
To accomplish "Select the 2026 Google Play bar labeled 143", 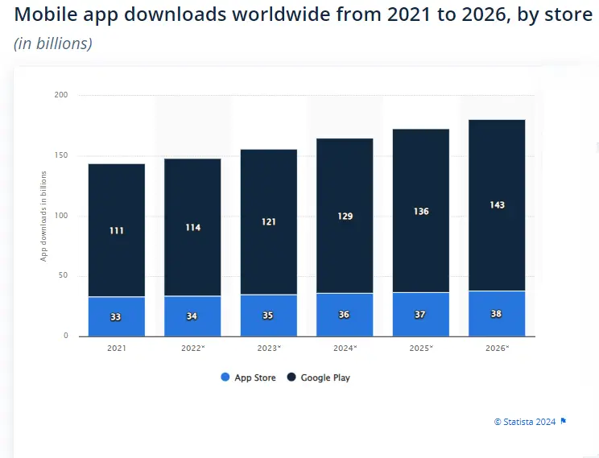I will [497, 205].
